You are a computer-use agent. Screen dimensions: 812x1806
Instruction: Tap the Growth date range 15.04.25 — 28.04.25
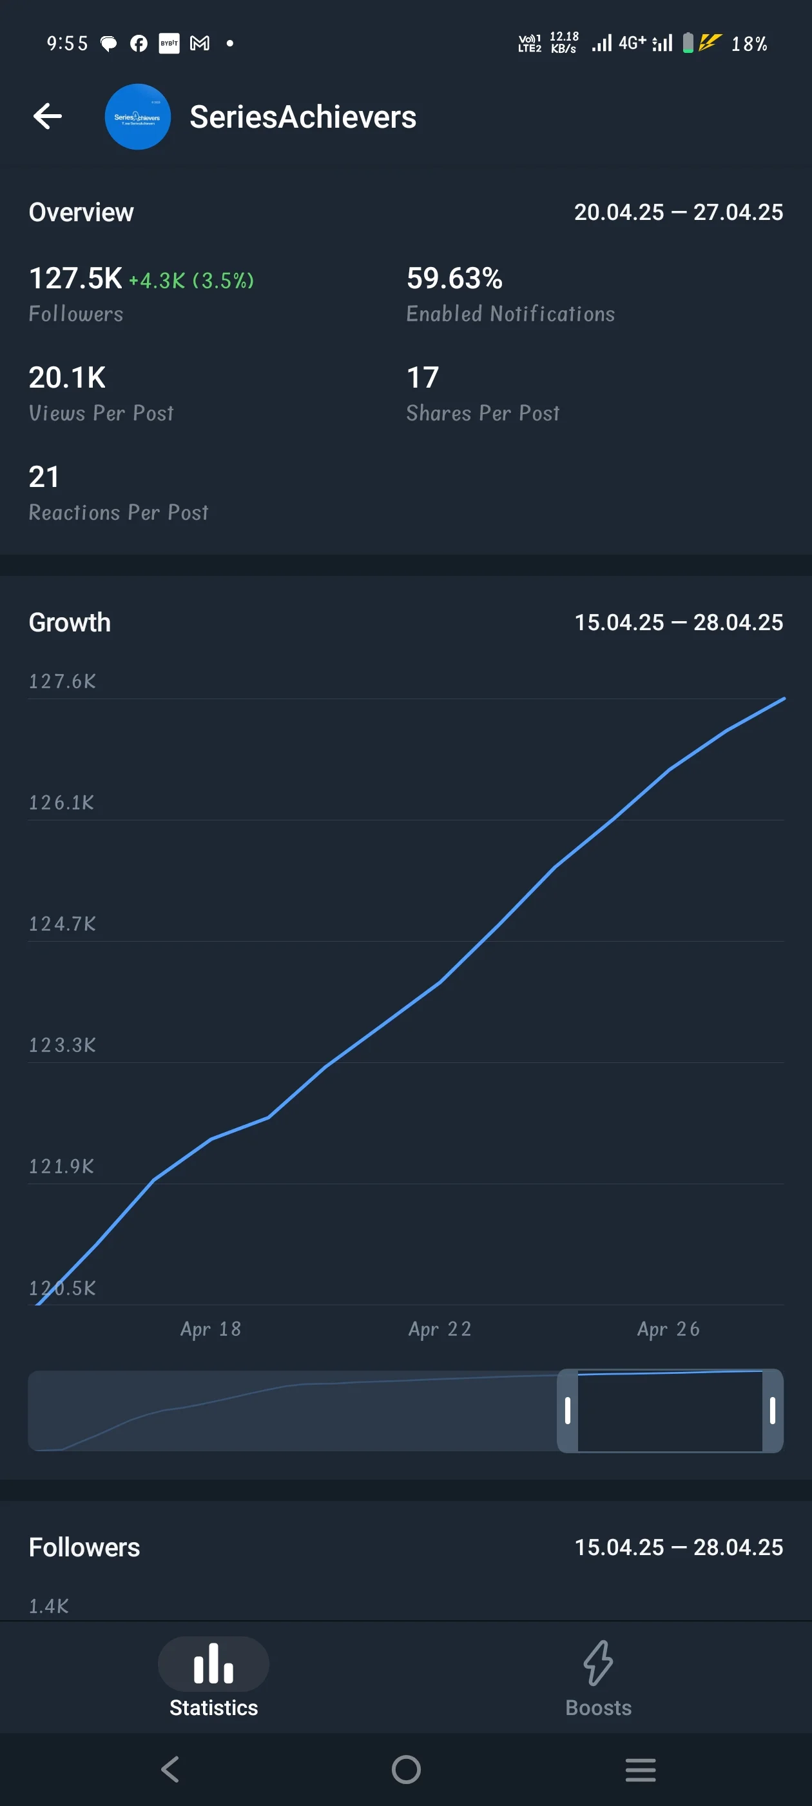[678, 622]
